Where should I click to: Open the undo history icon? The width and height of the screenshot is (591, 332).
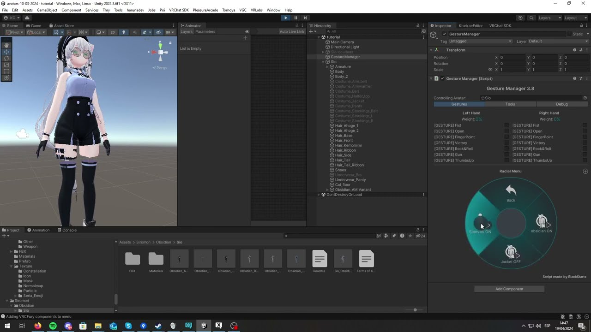[x=520, y=18]
